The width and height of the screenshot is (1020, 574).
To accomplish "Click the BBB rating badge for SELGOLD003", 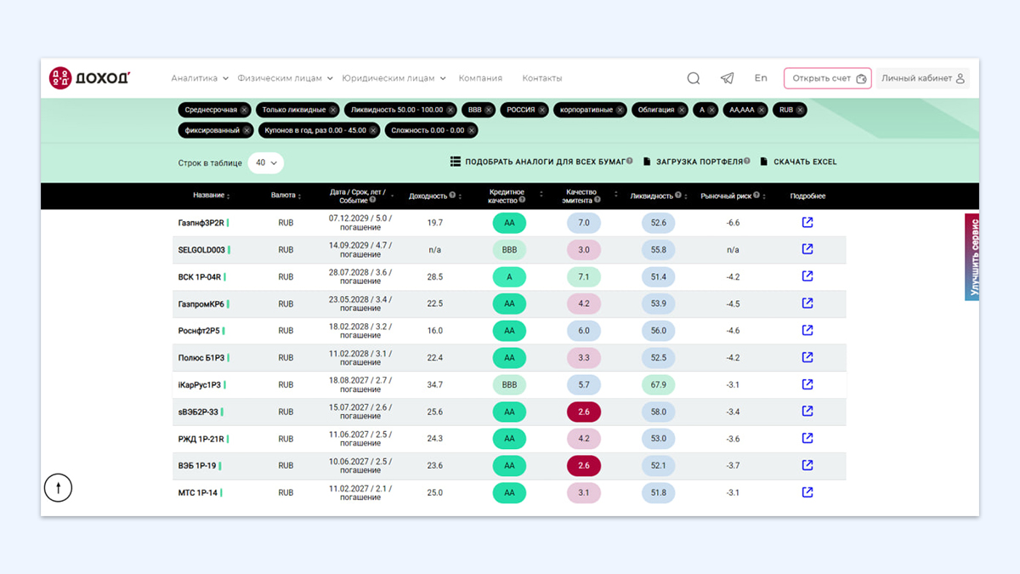I will pyautogui.click(x=509, y=249).
